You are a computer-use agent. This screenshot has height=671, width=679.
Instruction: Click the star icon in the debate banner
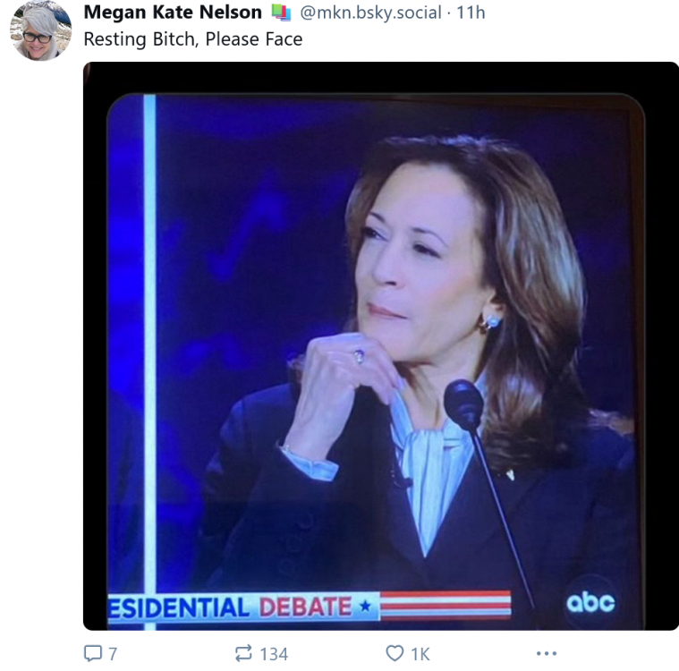pyautogui.click(x=364, y=607)
